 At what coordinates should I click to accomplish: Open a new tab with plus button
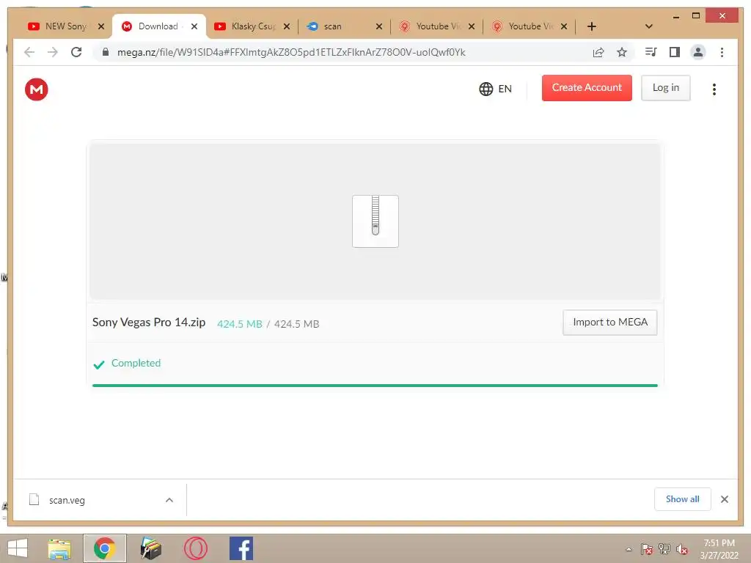coord(592,26)
